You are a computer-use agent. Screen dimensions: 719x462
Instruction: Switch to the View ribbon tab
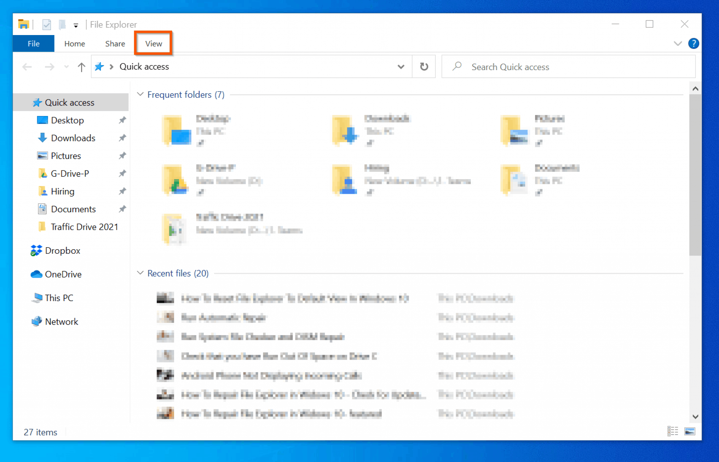(x=153, y=43)
